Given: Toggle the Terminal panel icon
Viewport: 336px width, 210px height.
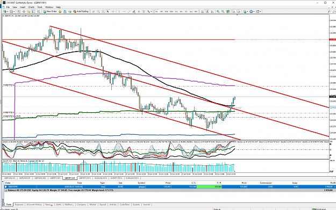Looking at the screenshot, I should (34, 12).
